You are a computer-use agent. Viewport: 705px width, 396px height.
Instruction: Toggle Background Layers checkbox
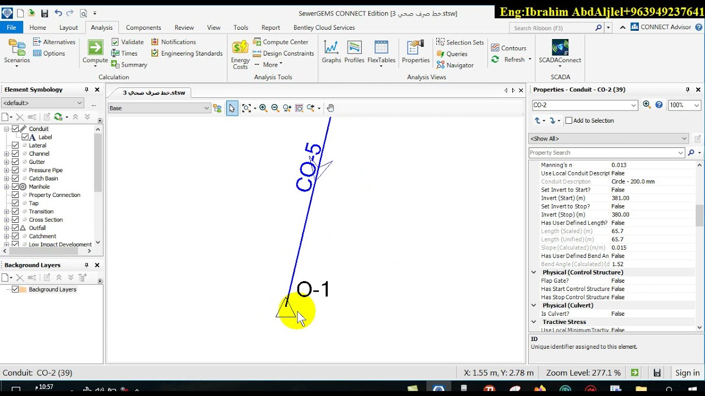tap(15, 289)
